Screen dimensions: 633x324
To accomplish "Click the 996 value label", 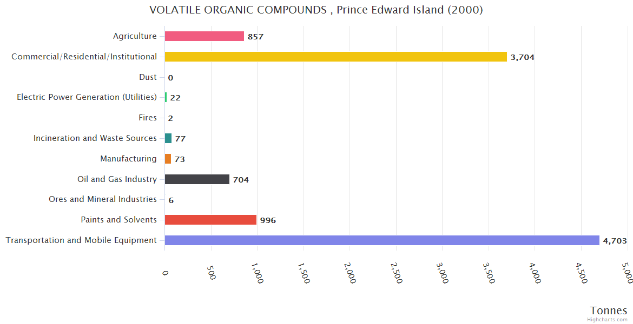I will pyautogui.click(x=268, y=220).
